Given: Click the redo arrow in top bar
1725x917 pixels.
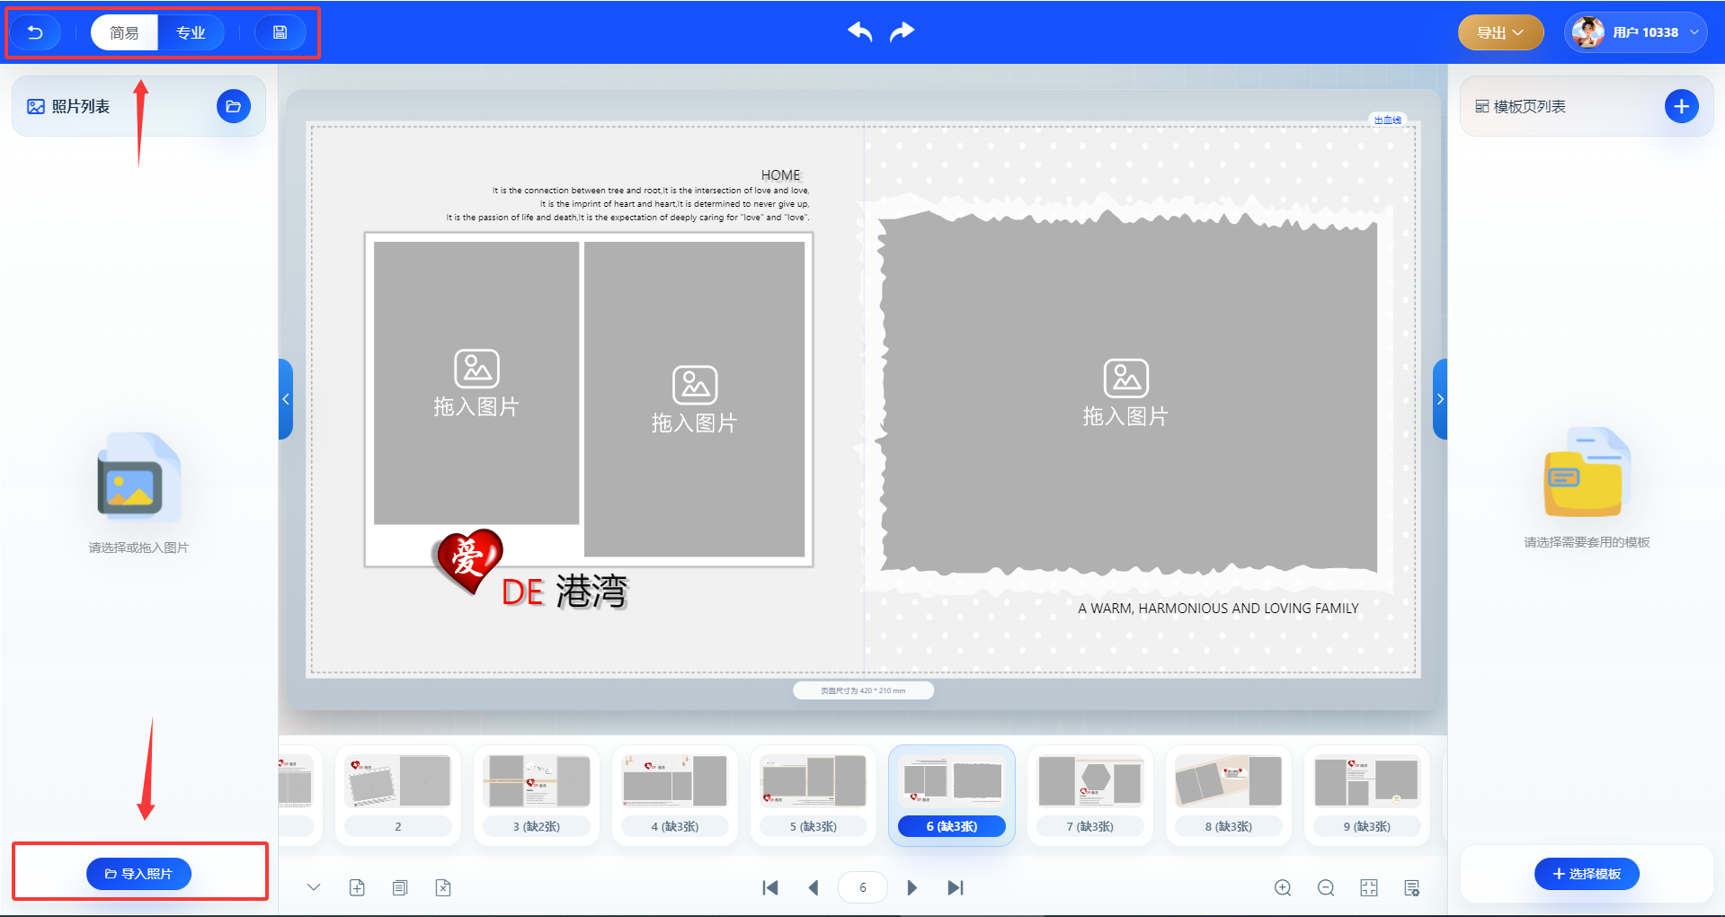Looking at the screenshot, I should (x=902, y=32).
